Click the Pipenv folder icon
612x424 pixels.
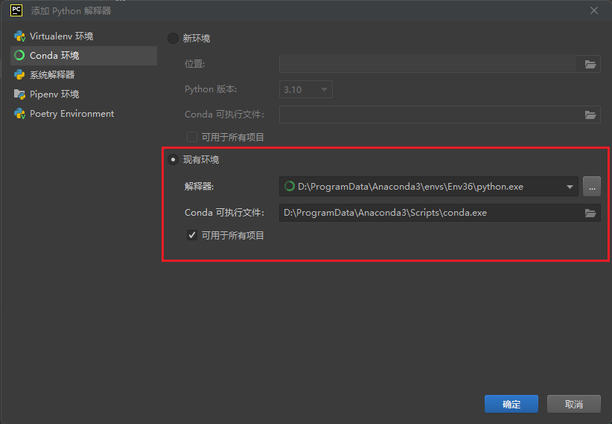(19, 94)
